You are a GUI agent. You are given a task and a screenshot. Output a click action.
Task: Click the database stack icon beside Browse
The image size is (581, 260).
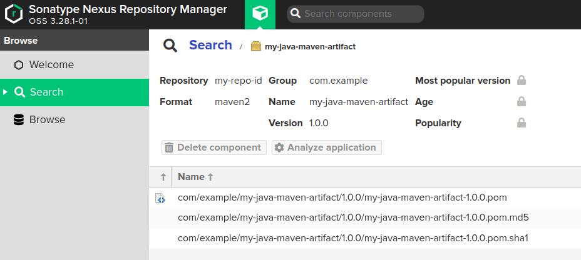click(x=19, y=120)
